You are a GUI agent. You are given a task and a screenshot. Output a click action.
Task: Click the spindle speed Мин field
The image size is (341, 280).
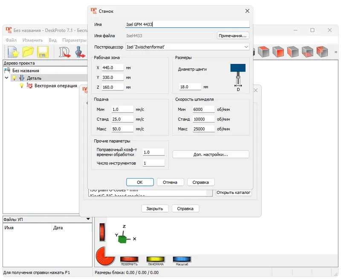204,110
